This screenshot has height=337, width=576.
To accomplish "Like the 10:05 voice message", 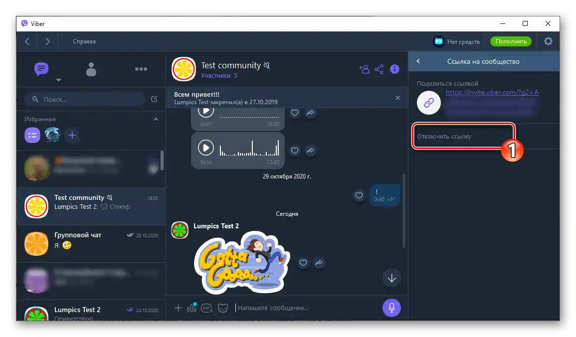I will tap(295, 113).
